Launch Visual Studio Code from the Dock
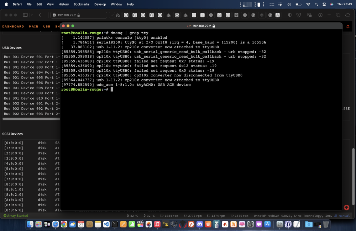 (x=106, y=224)
